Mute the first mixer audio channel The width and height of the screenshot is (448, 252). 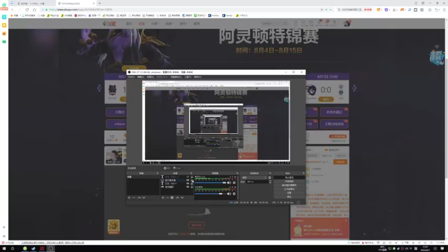(x=229, y=183)
